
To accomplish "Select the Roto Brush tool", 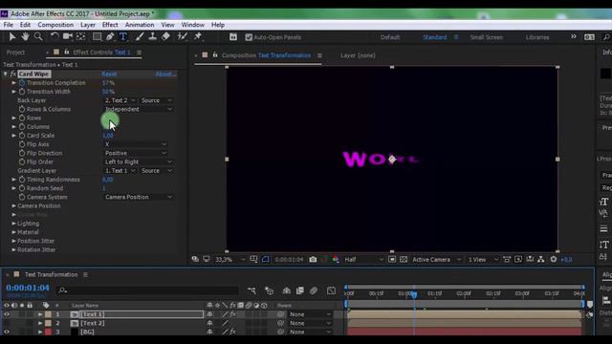I will 182,37.
